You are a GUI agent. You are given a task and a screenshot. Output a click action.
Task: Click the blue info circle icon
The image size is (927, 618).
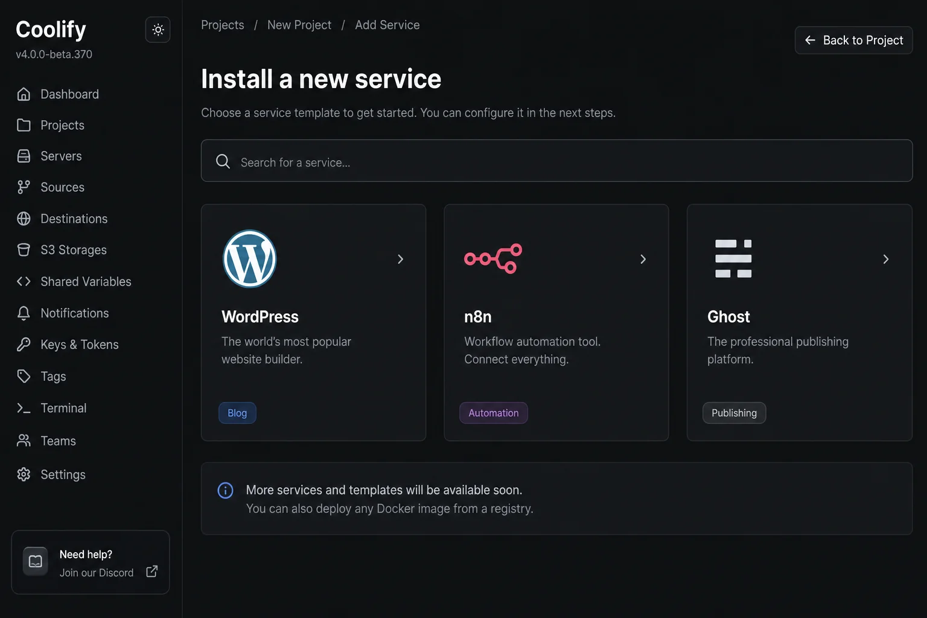point(225,490)
